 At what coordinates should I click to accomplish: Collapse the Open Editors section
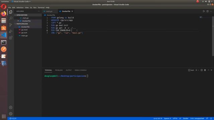point(28,15)
